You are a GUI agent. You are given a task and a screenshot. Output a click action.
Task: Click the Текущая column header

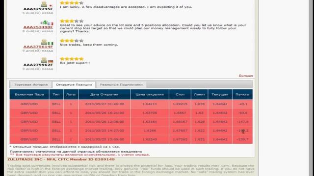(x=220, y=94)
